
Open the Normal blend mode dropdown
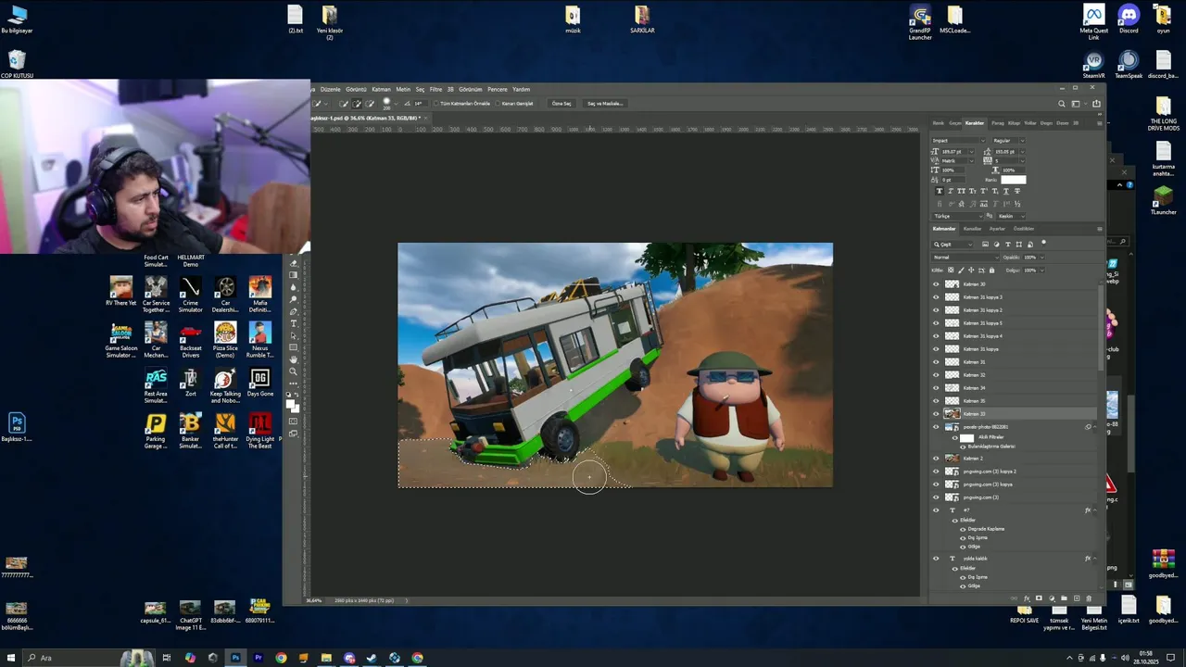point(965,258)
